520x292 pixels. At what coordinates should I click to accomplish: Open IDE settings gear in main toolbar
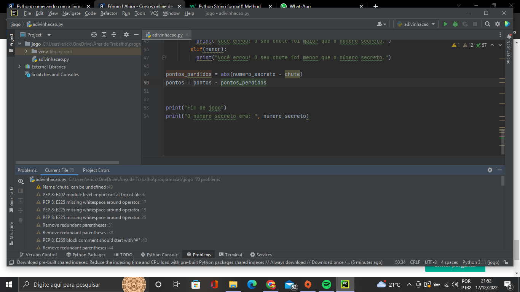[x=498, y=24]
